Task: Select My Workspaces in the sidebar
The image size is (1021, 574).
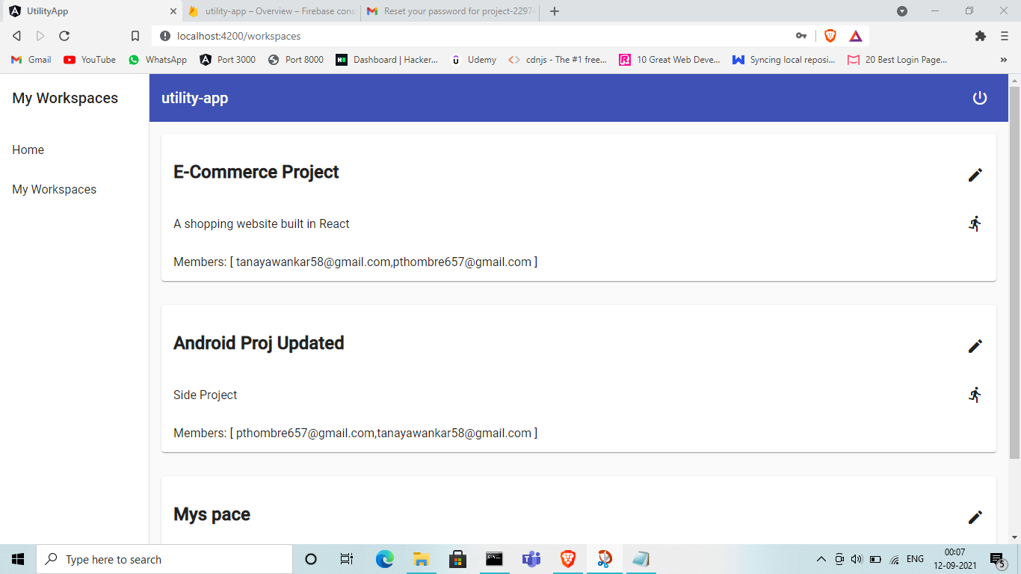Action: 54,189
